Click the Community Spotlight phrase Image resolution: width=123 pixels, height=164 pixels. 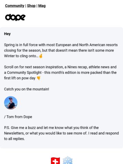coord(24,72)
